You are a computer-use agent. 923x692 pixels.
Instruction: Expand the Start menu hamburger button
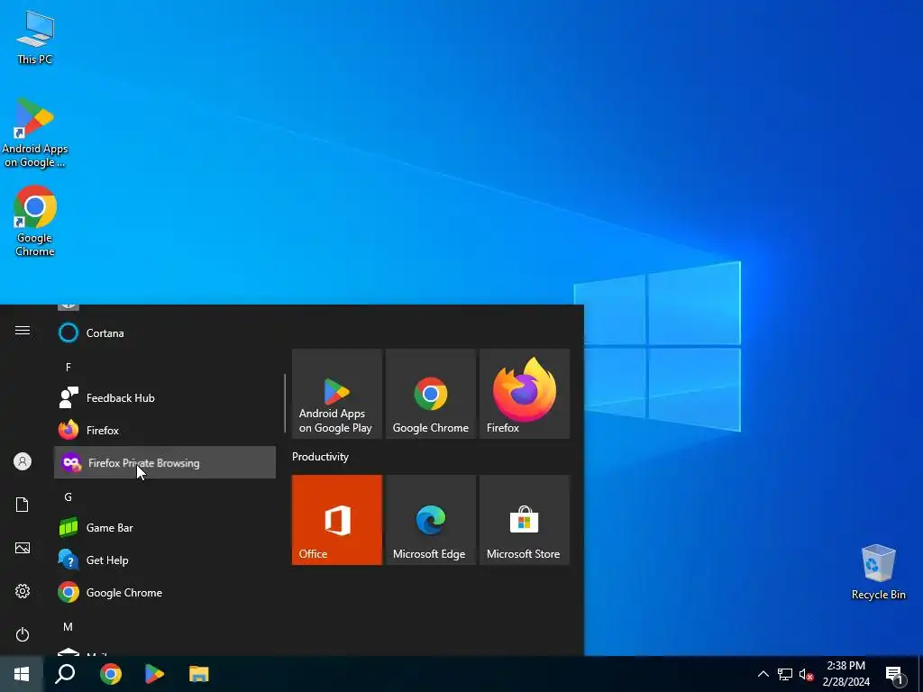[x=23, y=330]
